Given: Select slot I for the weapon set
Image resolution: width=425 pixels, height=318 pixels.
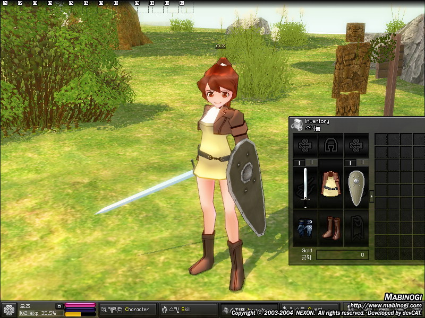Looking at the screenshot, I should coord(299,162).
